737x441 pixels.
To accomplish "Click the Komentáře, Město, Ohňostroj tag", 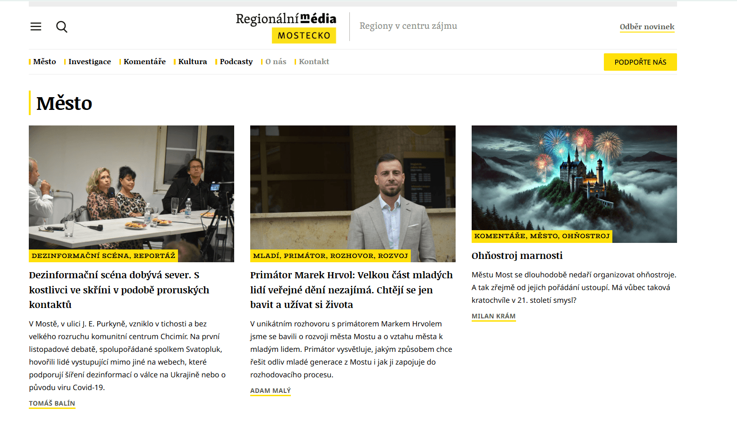I will pos(542,236).
